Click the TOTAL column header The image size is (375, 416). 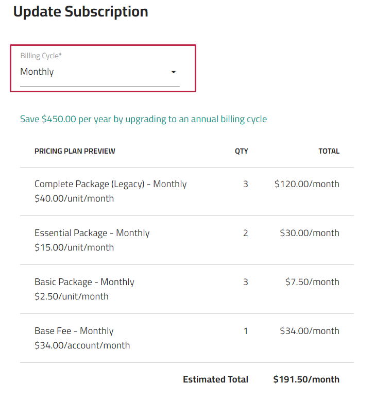329,151
